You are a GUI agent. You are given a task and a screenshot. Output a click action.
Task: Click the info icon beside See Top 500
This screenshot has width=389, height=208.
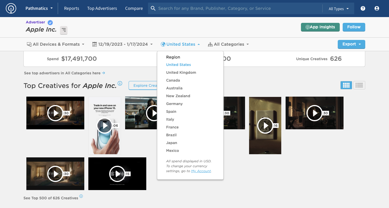coord(81,196)
